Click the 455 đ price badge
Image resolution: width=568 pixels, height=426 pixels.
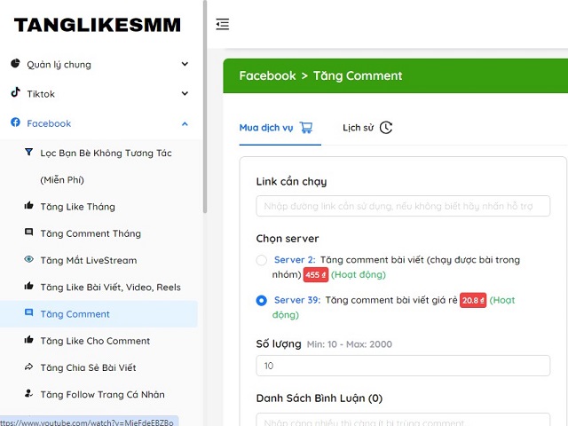[316, 274]
